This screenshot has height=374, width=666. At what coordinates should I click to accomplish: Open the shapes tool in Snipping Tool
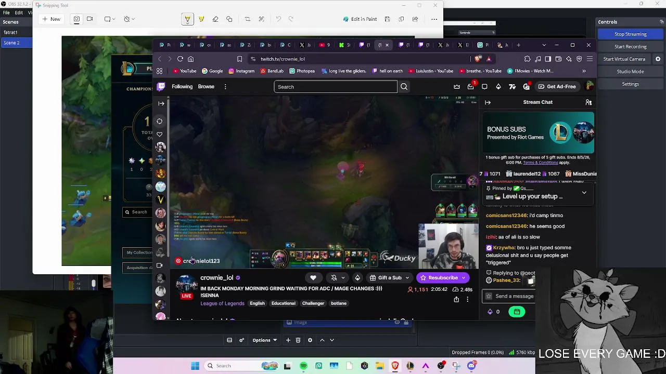(x=229, y=19)
